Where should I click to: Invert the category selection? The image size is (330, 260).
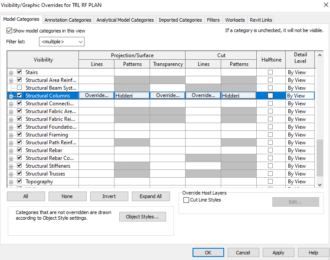[109, 196]
